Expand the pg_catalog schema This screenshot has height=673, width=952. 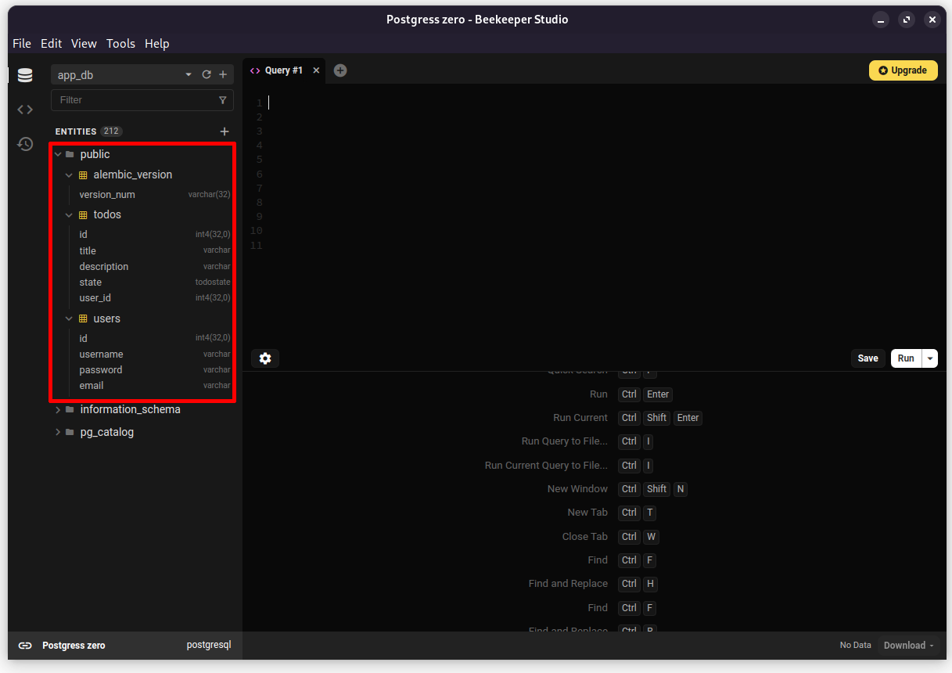[x=58, y=432]
